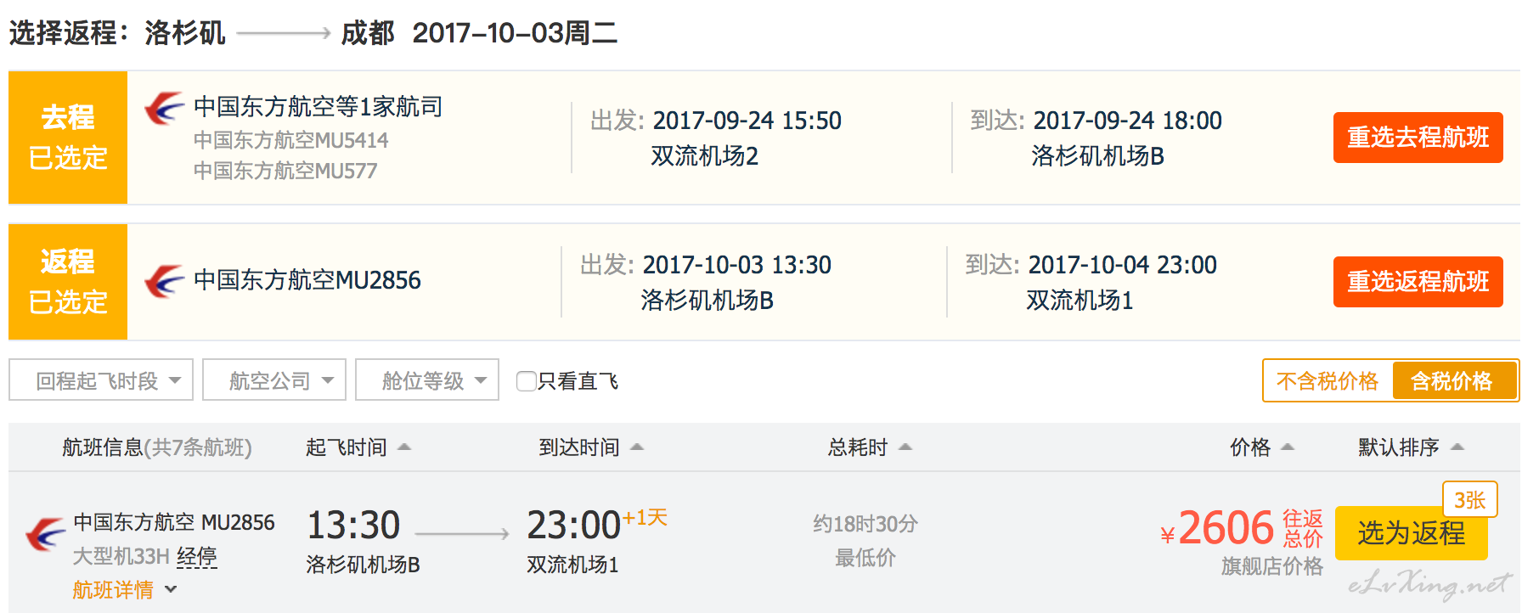The image size is (1522, 613).
Task: Click sort arrow next to 起飞时间
Action: tap(404, 447)
